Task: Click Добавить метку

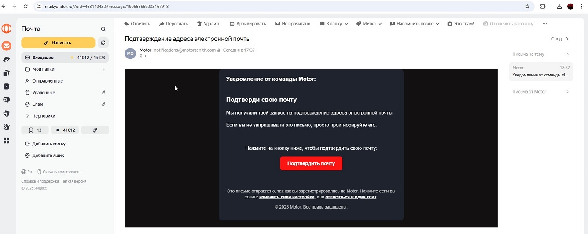Action: (45, 144)
